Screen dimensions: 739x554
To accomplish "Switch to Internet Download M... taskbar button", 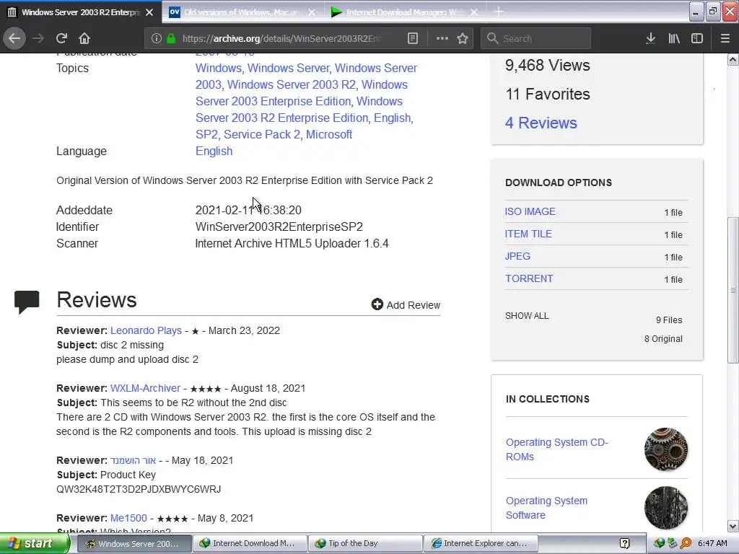I will tap(249, 544).
